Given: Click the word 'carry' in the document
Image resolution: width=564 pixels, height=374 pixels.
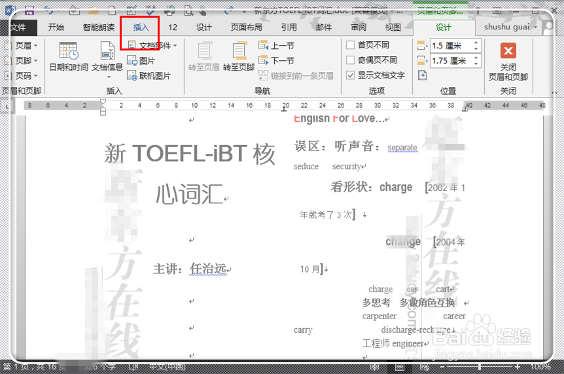Looking at the screenshot, I should (303, 330).
